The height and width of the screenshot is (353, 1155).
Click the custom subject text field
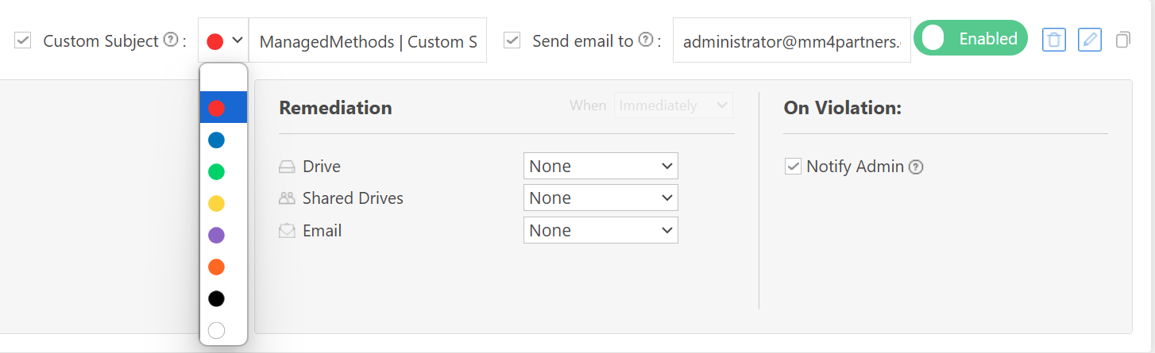368,41
